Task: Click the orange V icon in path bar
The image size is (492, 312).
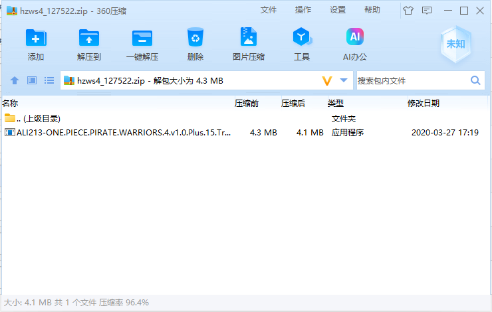Action: (326, 81)
